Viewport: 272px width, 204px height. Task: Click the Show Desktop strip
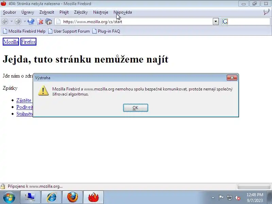(270, 197)
